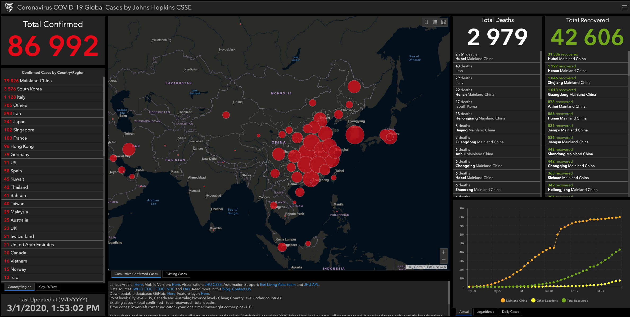The width and height of the screenshot is (630, 317).
Task: Open the map legend list icon
Action: [x=435, y=22]
